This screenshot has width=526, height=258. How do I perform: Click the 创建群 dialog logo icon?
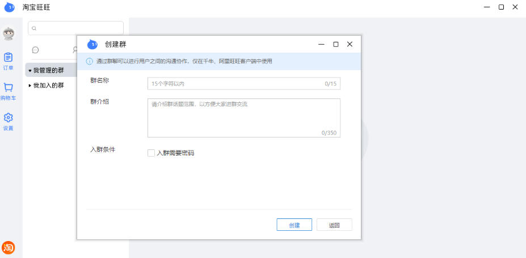pyautogui.click(x=92, y=44)
